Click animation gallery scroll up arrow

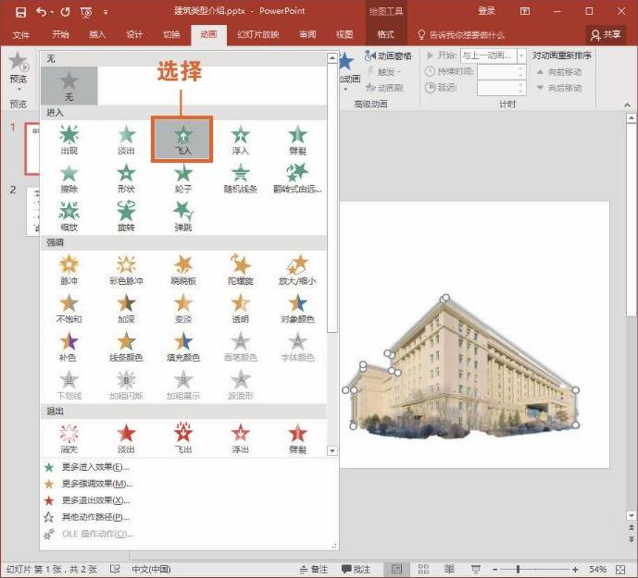pyautogui.click(x=332, y=58)
